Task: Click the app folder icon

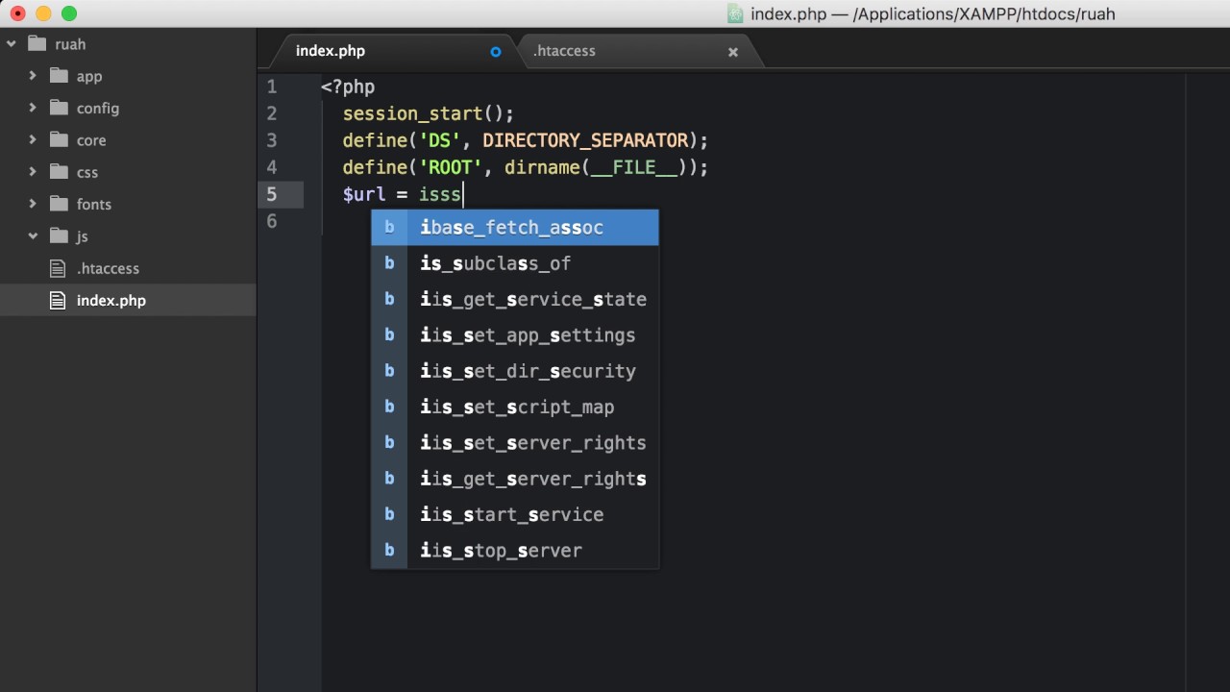Action: pos(59,76)
